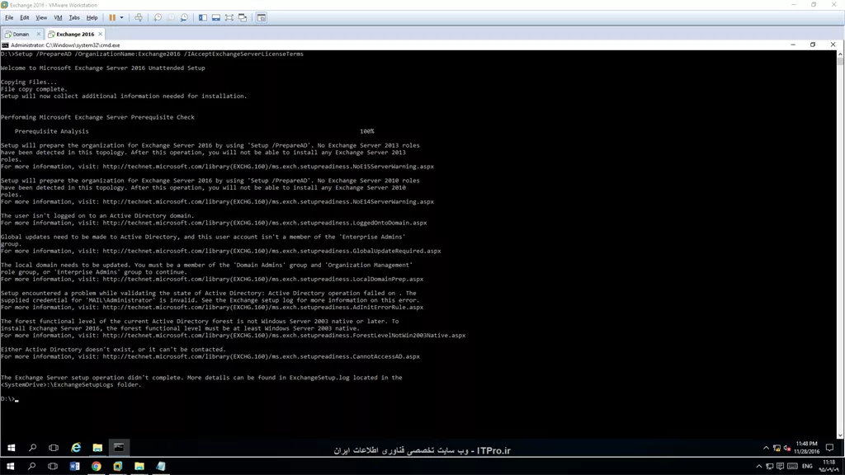Open the guest VM network status icon
The width and height of the screenshot is (845, 475).
point(777,448)
